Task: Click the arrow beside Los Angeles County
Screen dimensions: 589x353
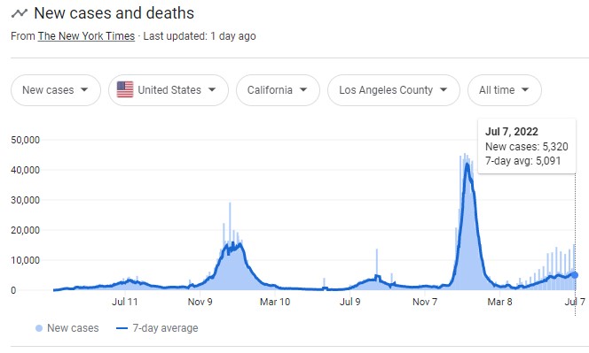Action: pos(444,90)
